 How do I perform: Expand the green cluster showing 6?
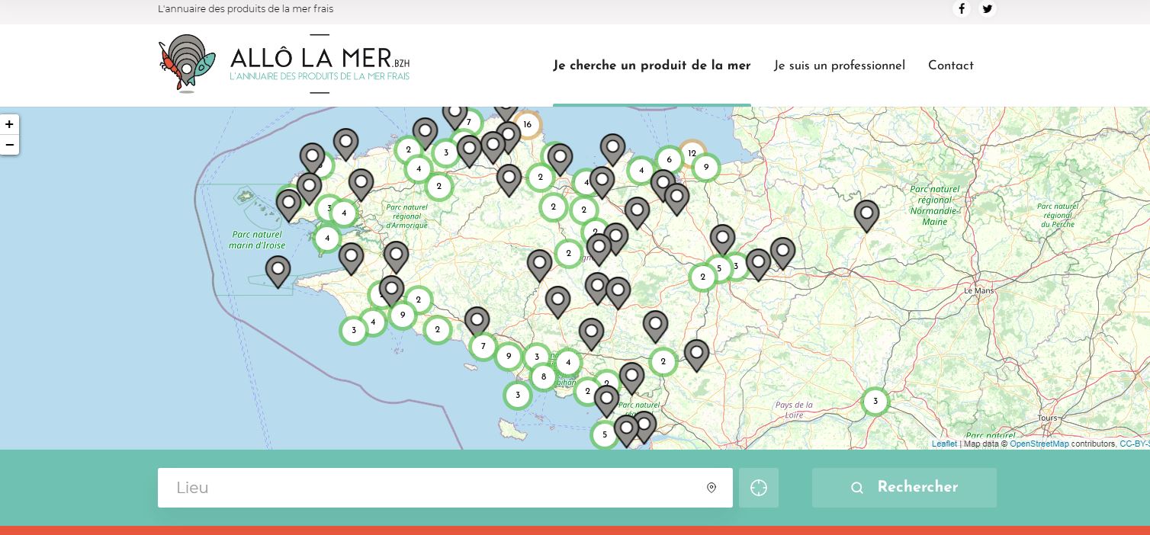pos(669,159)
